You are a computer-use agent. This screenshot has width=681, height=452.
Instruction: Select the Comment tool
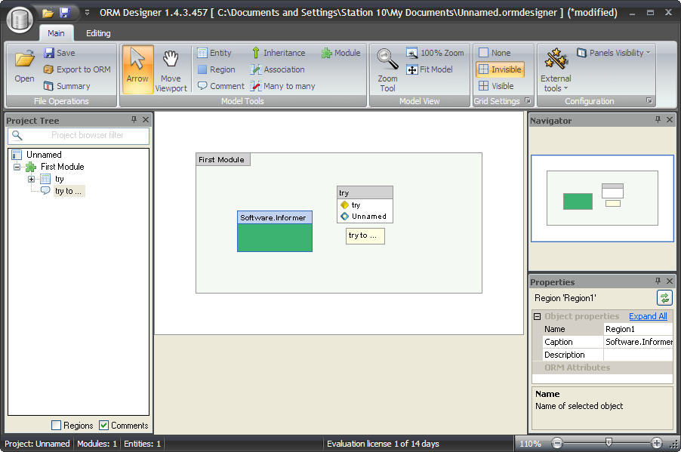221,86
